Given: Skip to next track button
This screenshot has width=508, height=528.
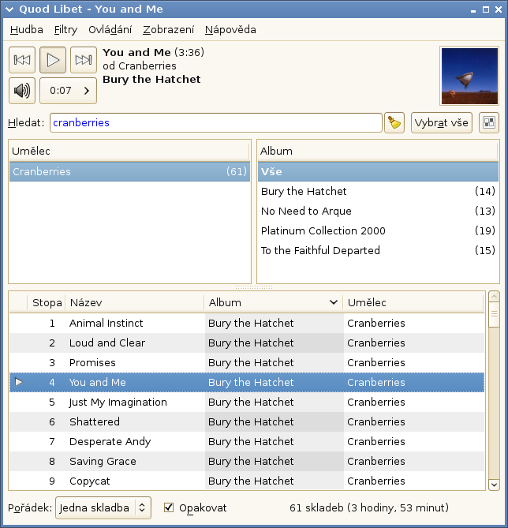Looking at the screenshot, I should 84,60.
